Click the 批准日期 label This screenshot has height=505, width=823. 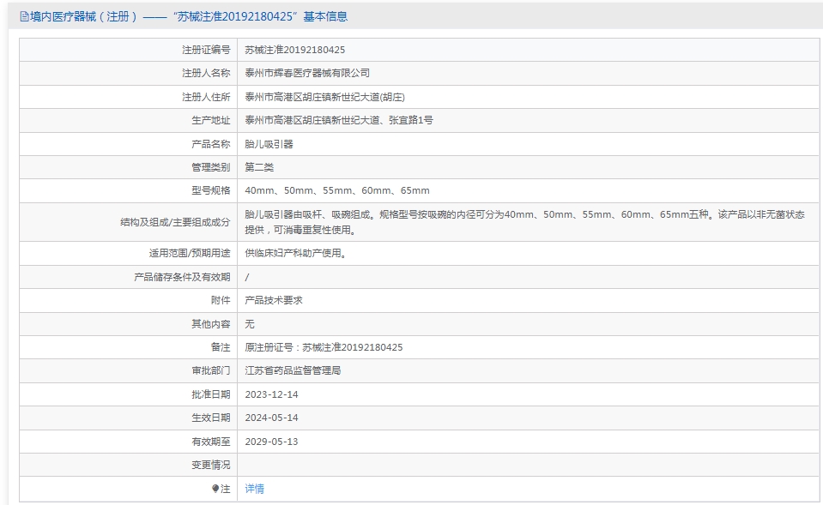coord(211,394)
